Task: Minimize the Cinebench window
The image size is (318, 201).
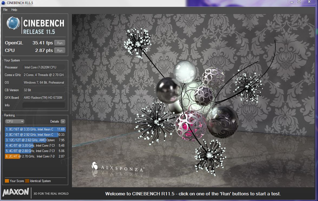Action: click(292, 2)
